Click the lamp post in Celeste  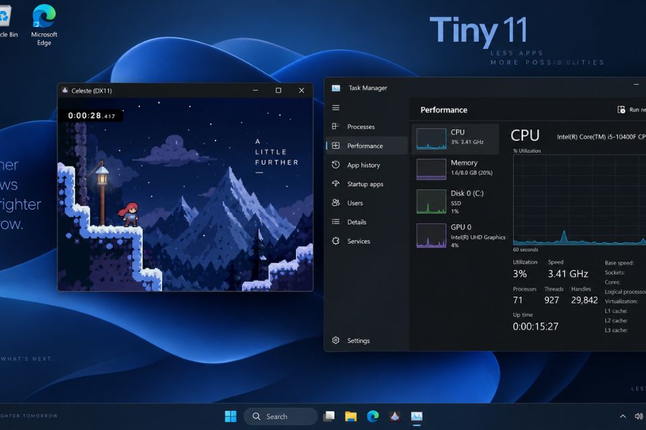[102, 193]
